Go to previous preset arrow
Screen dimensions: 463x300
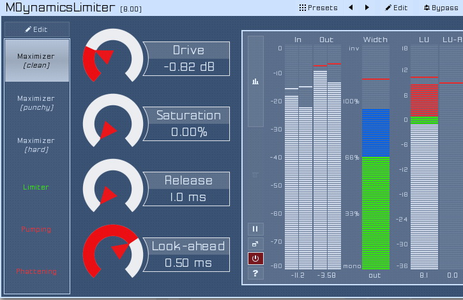[x=351, y=8]
